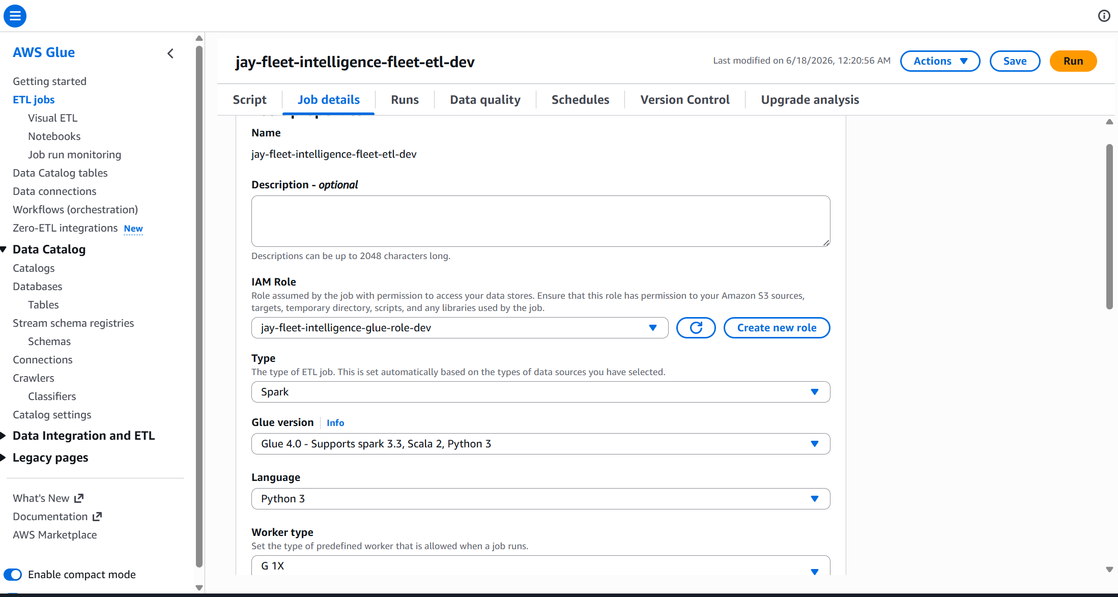Open Crawlers page

[x=33, y=378]
